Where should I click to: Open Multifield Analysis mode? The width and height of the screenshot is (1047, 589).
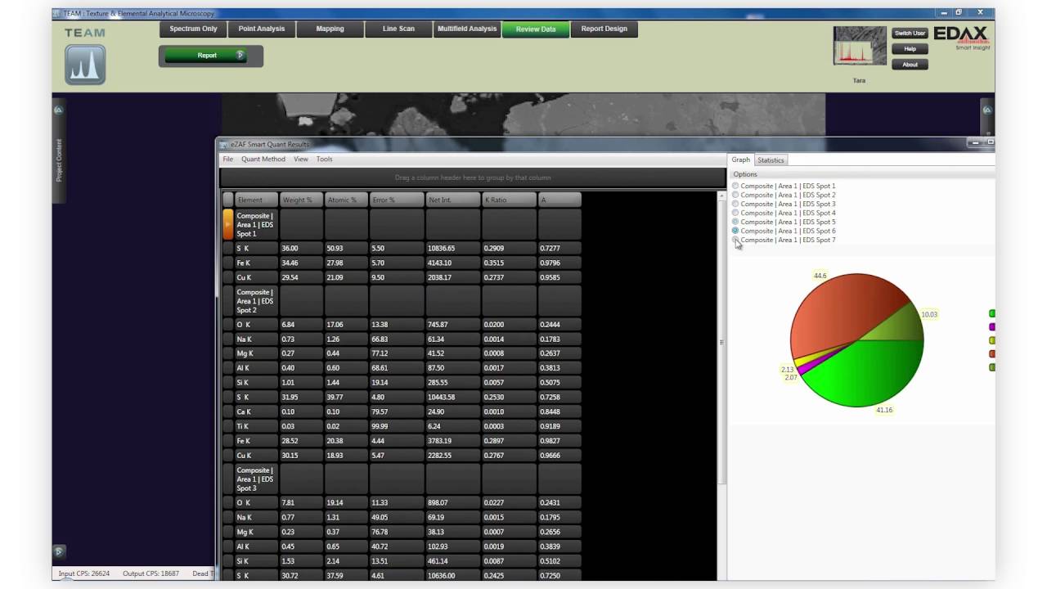[467, 29]
